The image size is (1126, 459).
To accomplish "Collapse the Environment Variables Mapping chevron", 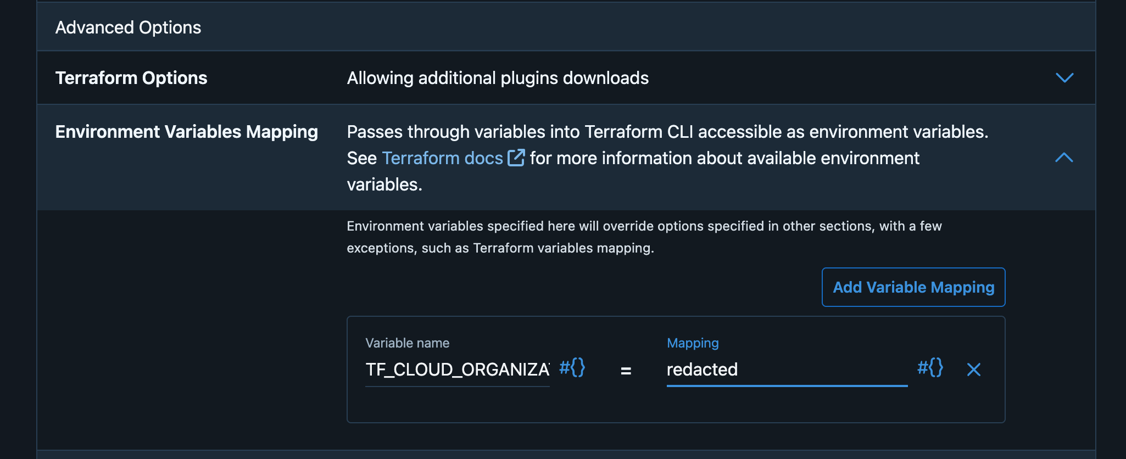I will pos(1064,158).
